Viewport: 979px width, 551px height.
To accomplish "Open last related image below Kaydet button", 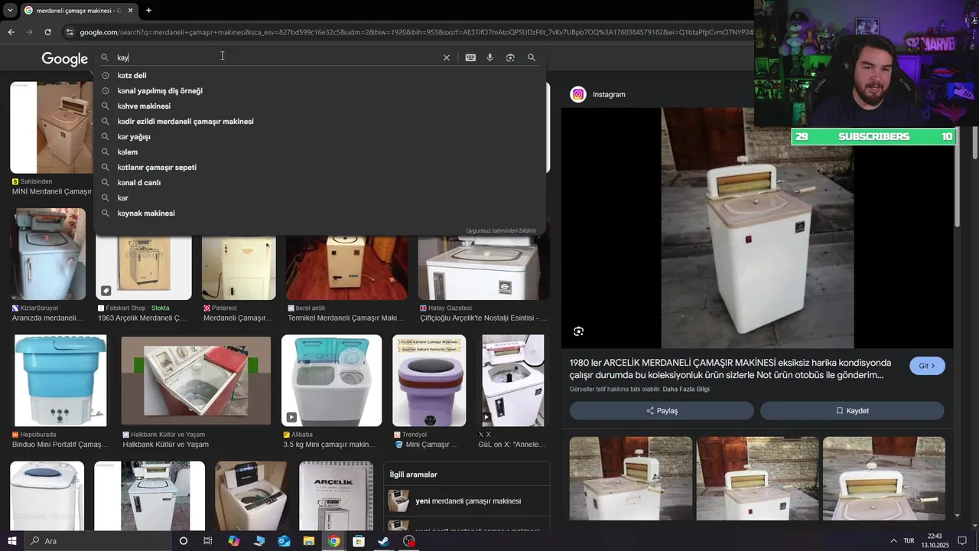I will pyautogui.click(x=884, y=479).
